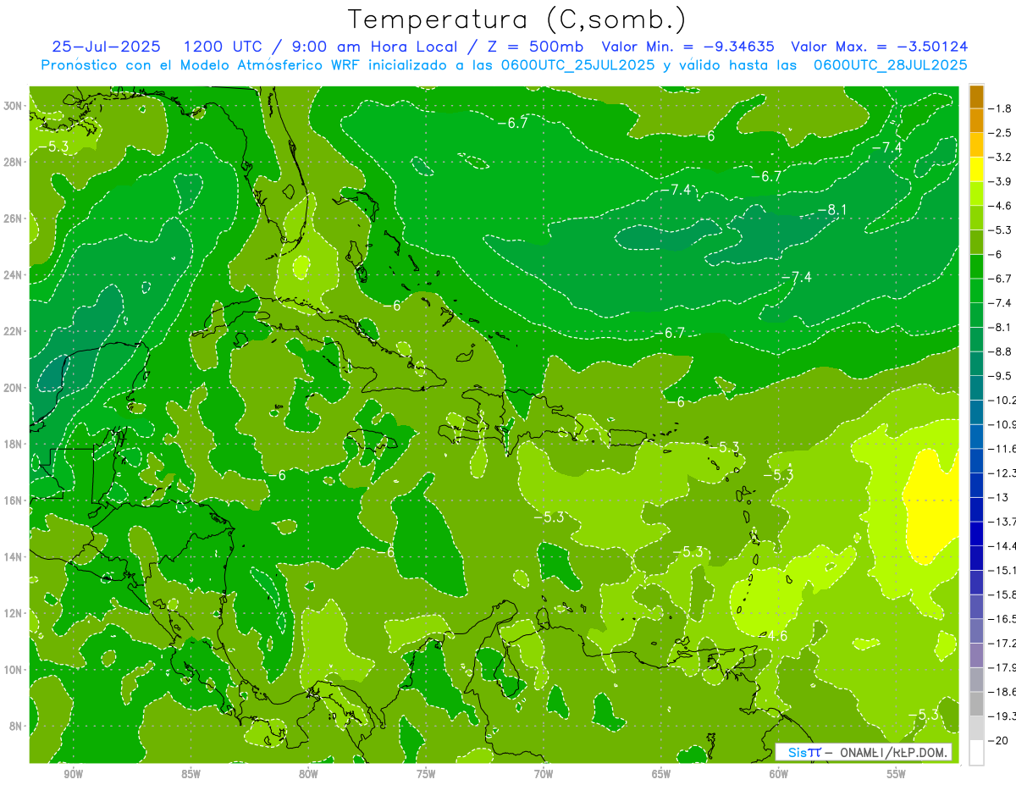Select the date text "25-Jul-2025"
Screen dimensions: 1016x785
tap(104, 47)
